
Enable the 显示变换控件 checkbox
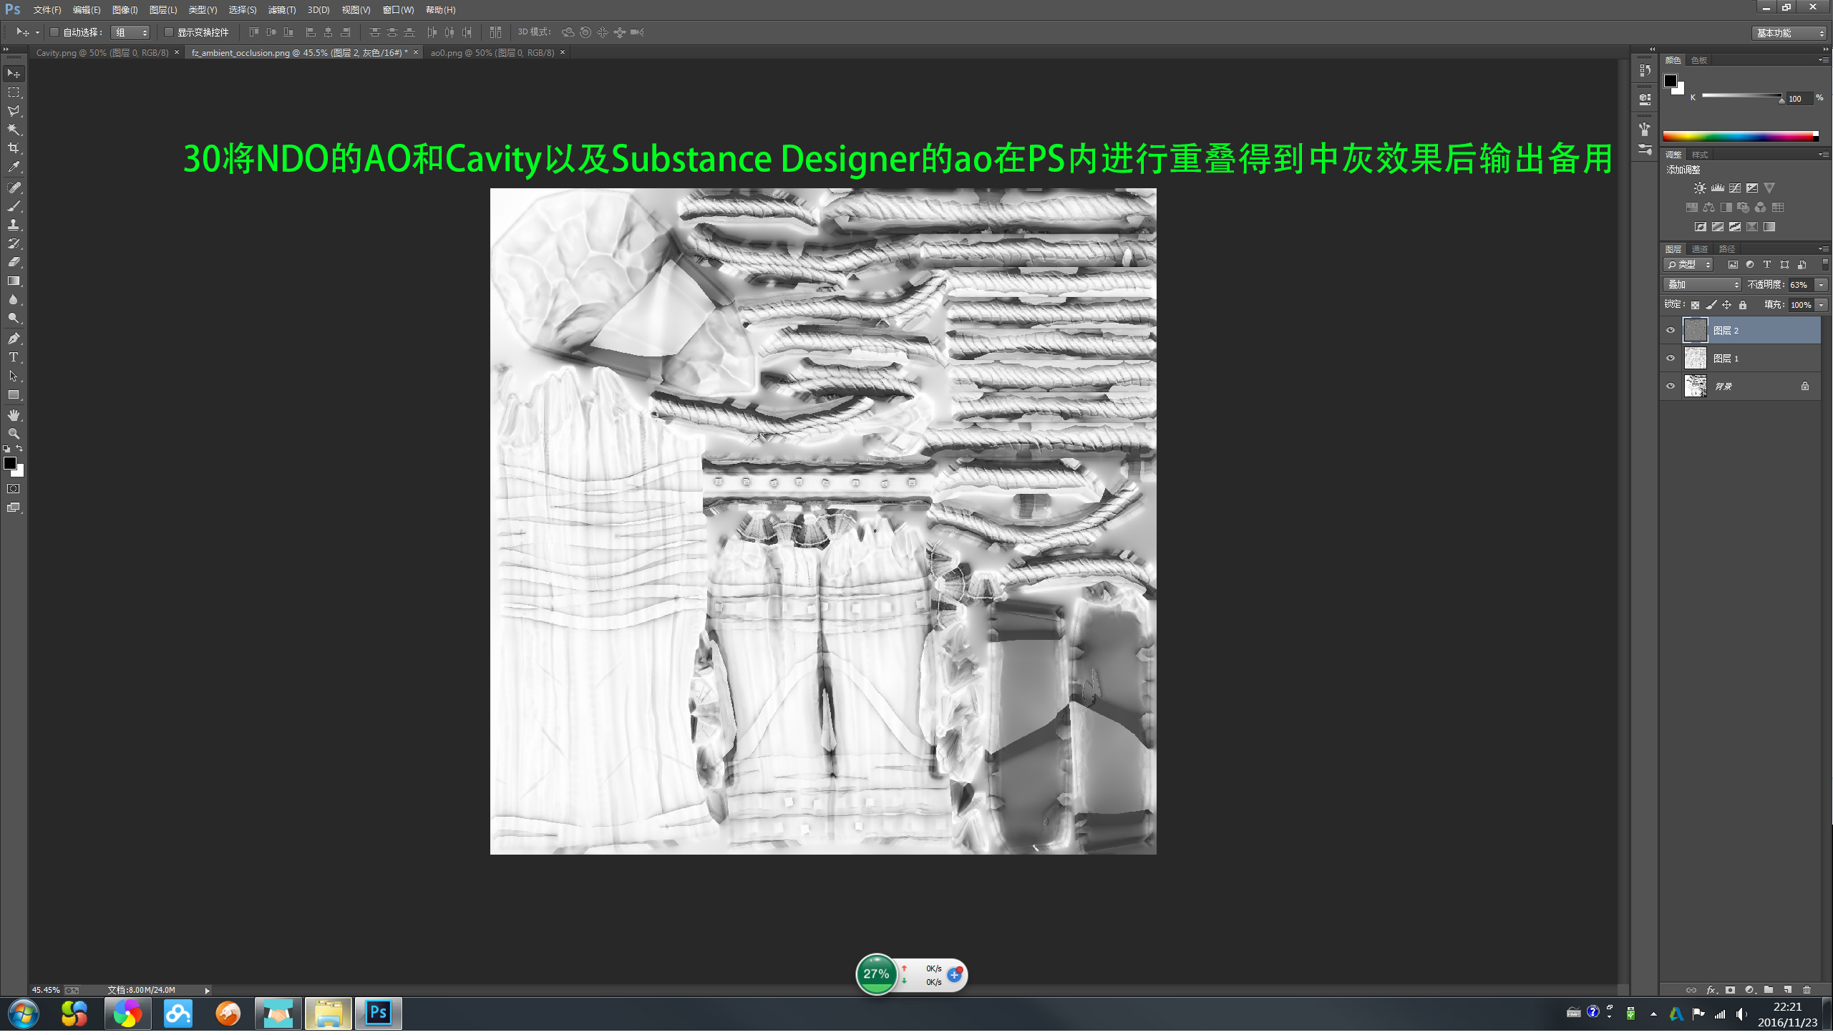169,32
